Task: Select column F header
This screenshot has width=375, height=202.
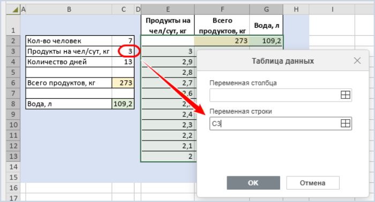Action: click(x=222, y=9)
